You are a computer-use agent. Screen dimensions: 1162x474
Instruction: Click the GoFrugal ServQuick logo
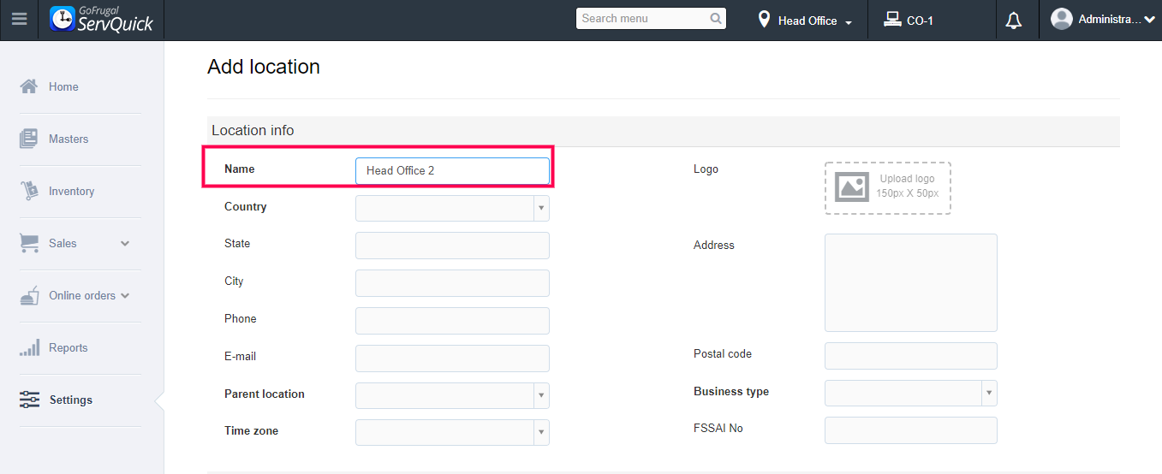(102, 19)
